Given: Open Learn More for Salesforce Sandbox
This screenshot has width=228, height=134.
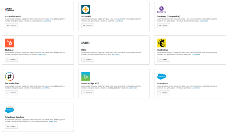Looking at the screenshot, I should point(53,121).
